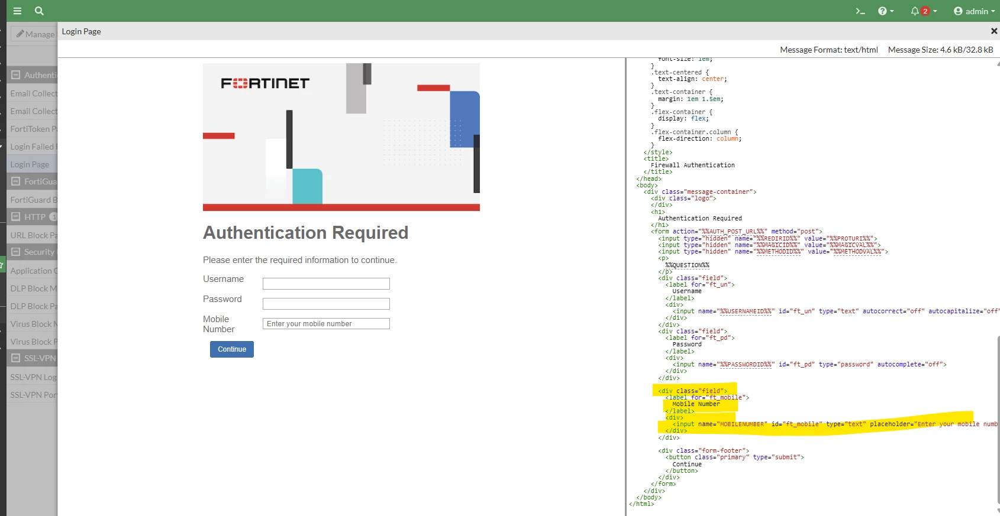Screen dimensions: 1000x516
Task: Open the CLI console icon
Action: [x=860, y=11]
